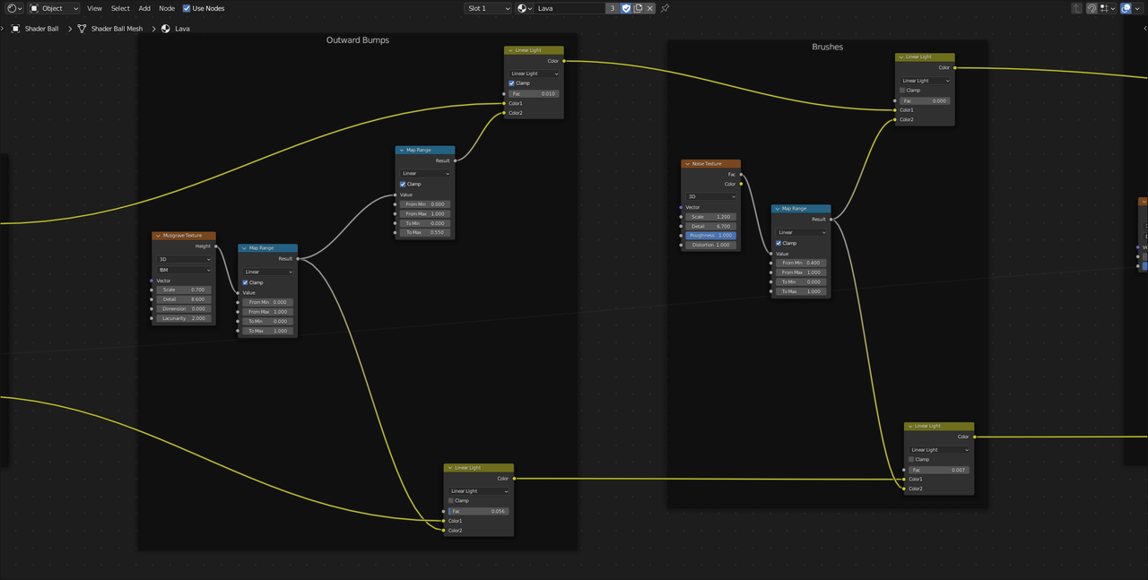Browse materials using the sphere icon
The height and width of the screenshot is (580, 1148).
[524, 8]
